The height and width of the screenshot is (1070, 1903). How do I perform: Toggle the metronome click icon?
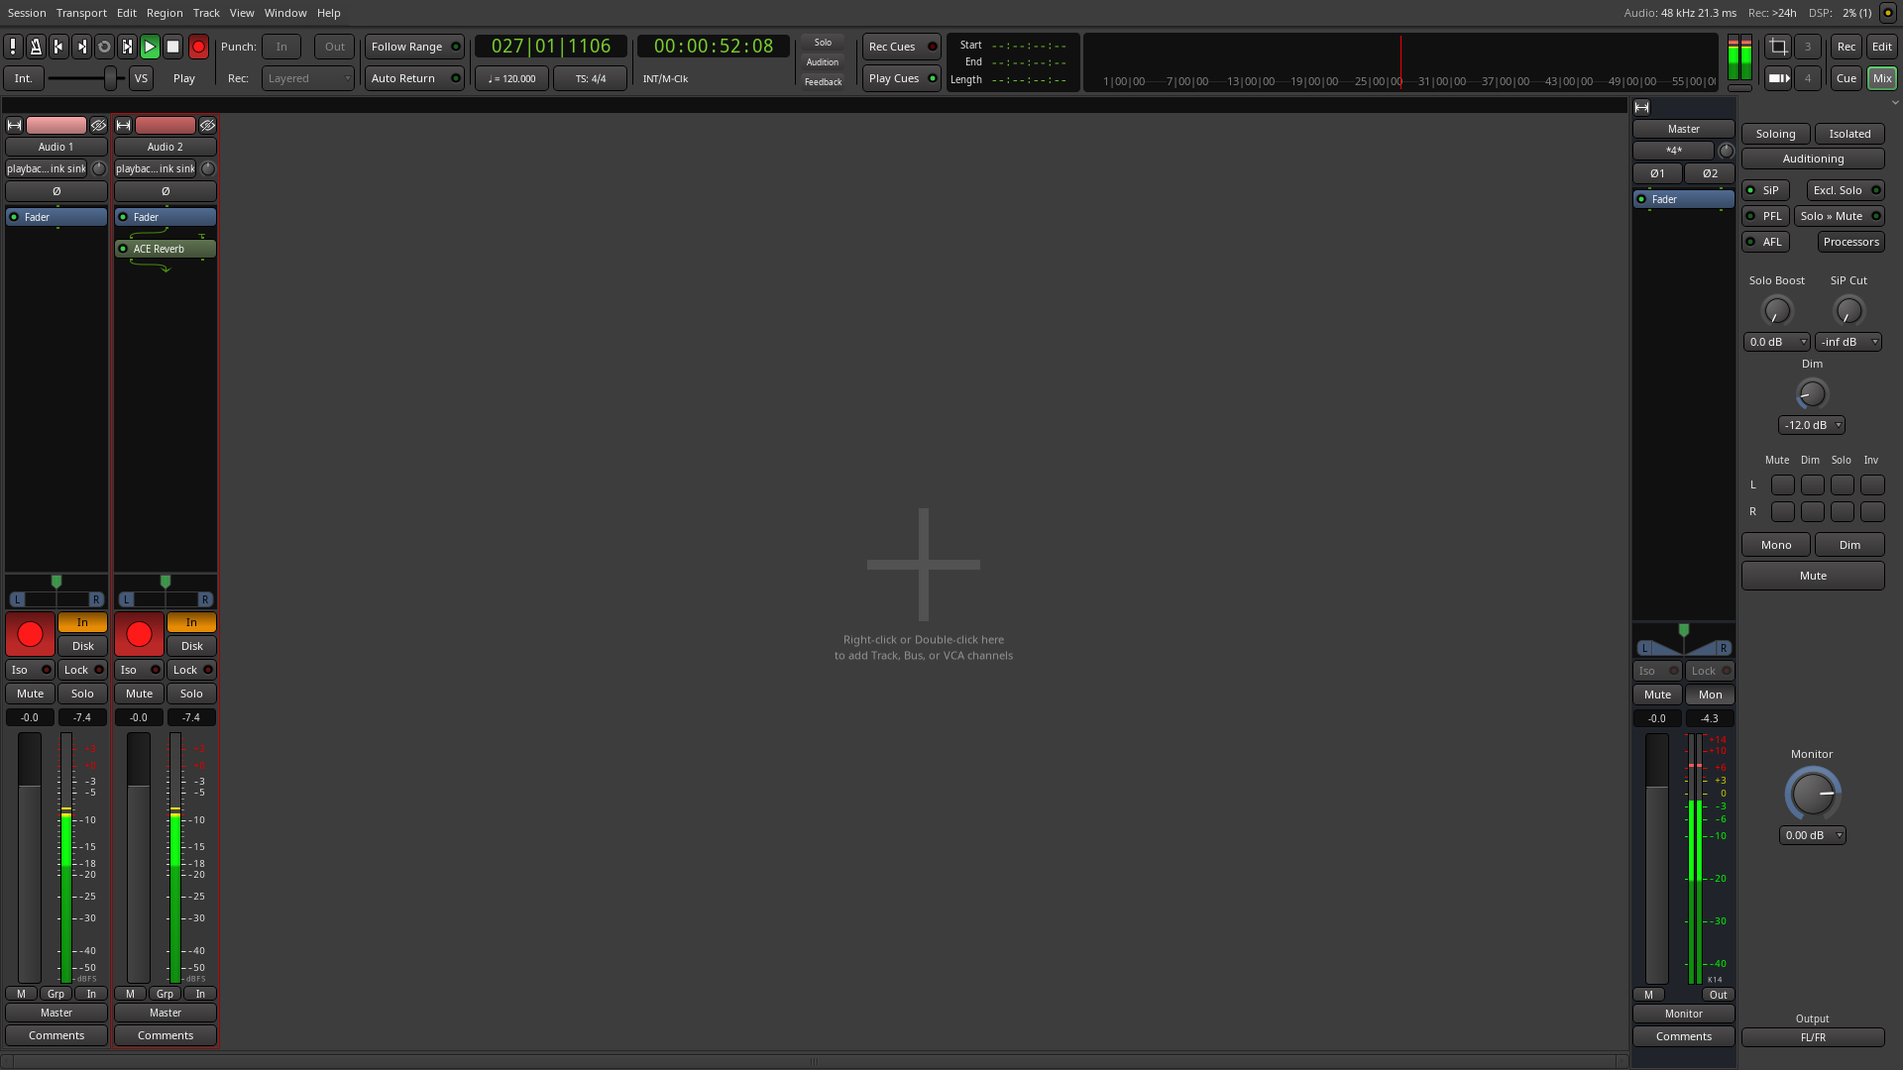pos(36,47)
